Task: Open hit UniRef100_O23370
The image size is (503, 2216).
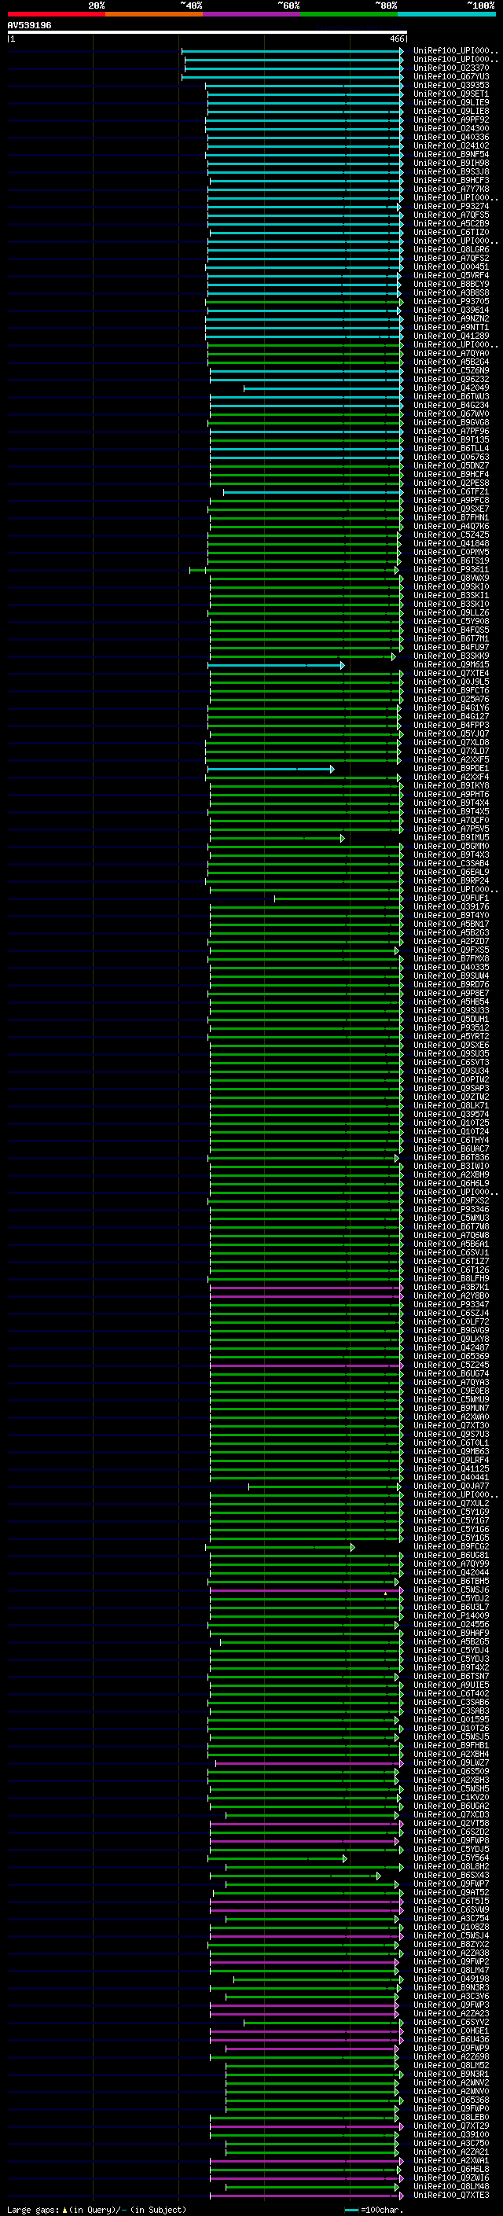Action: (x=450, y=68)
